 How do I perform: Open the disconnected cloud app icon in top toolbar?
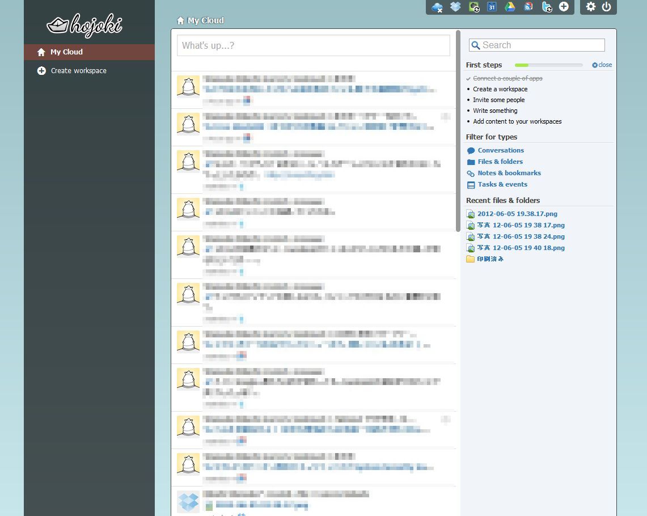(x=437, y=7)
